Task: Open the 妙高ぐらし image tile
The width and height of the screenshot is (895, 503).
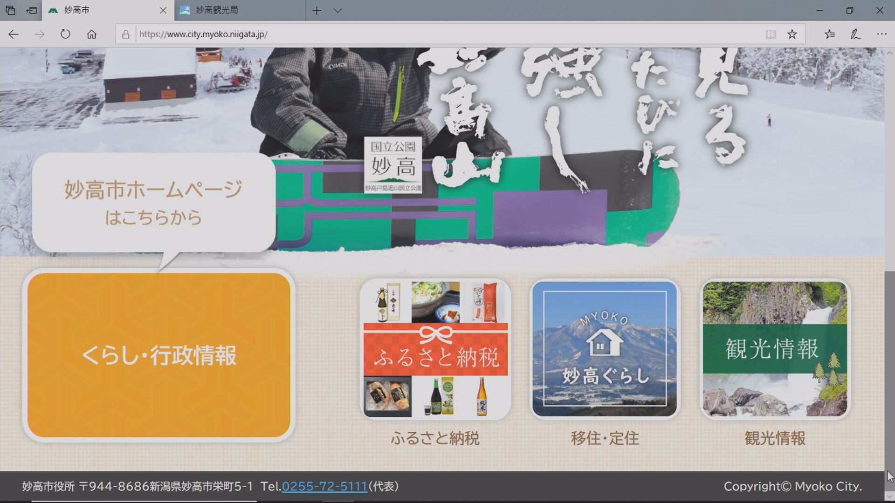Action: (605, 349)
